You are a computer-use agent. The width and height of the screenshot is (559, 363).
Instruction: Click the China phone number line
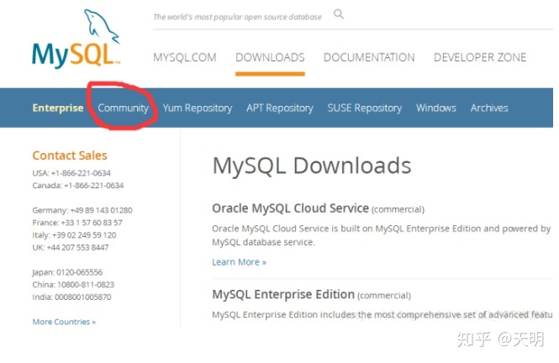[x=73, y=285]
